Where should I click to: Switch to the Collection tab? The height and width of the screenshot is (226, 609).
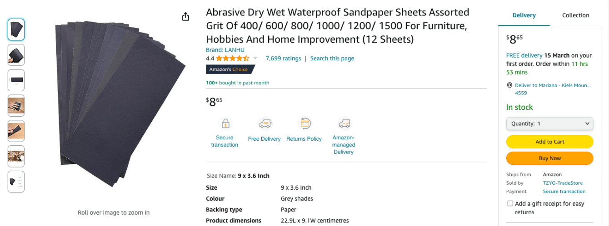pyautogui.click(x=575, y=15)
